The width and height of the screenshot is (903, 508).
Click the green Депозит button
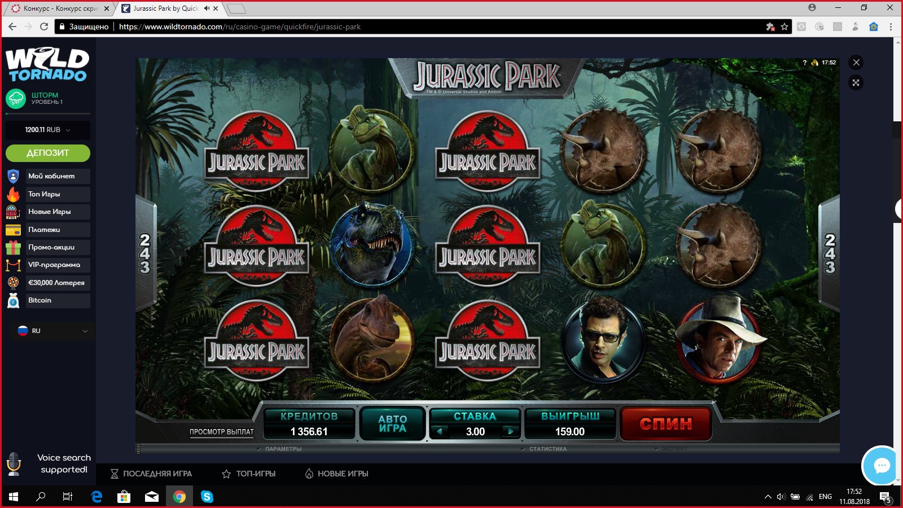[48, 153]
